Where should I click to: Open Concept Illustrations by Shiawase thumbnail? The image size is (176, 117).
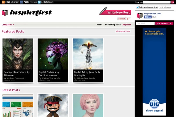(x=18, y=54)
